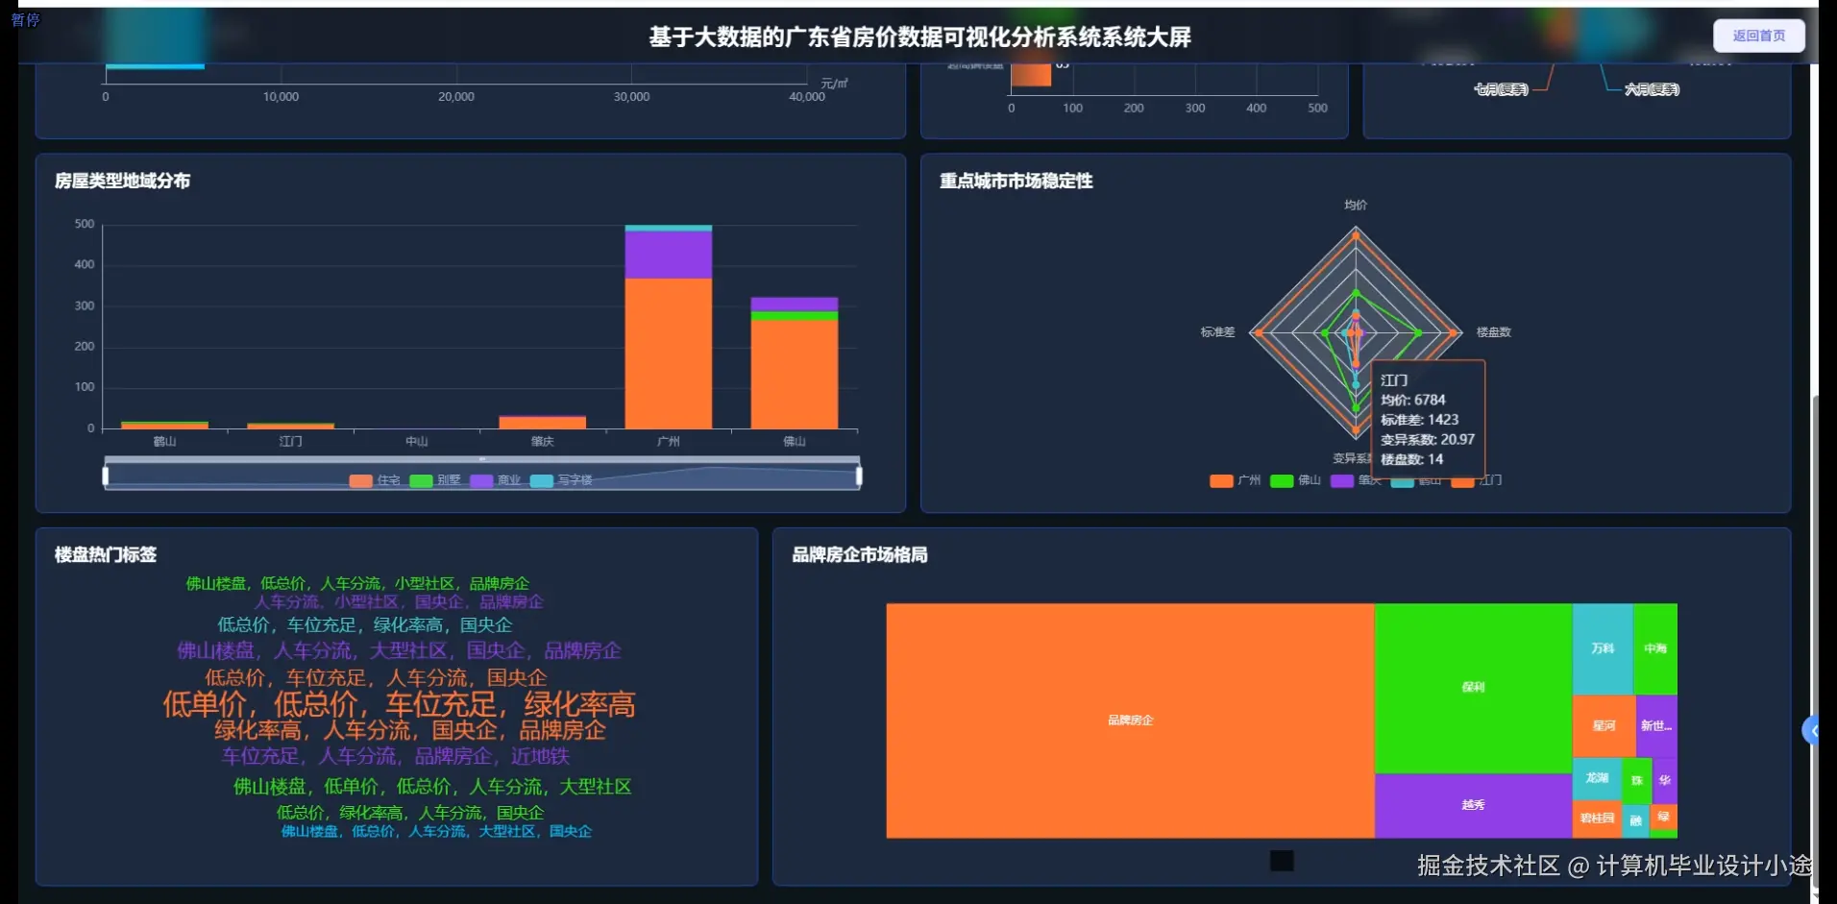This screenshot has height=904, width=1837.
Task: Click the black breadcrumb square below the treemap
Action: coord(1282,861)
